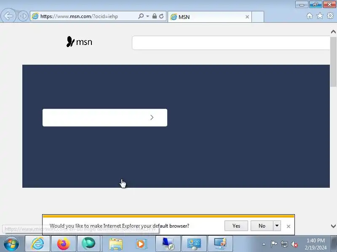This screenshot has width=337, height=252.
Task: Open Remote Desktop Connection taskbar icon
Action: pos(168,244)
